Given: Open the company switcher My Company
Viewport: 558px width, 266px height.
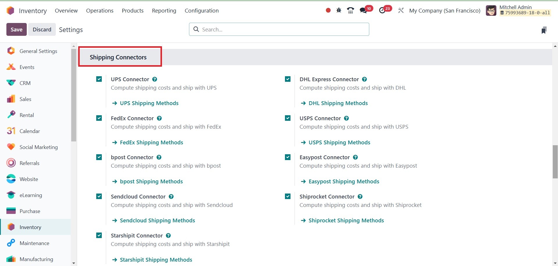Looking at the screenshot, I should (445, 10).
